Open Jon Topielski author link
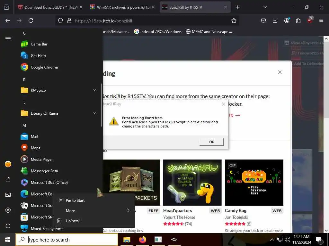This screenshot has height=246, width=329. click(236, 217)
